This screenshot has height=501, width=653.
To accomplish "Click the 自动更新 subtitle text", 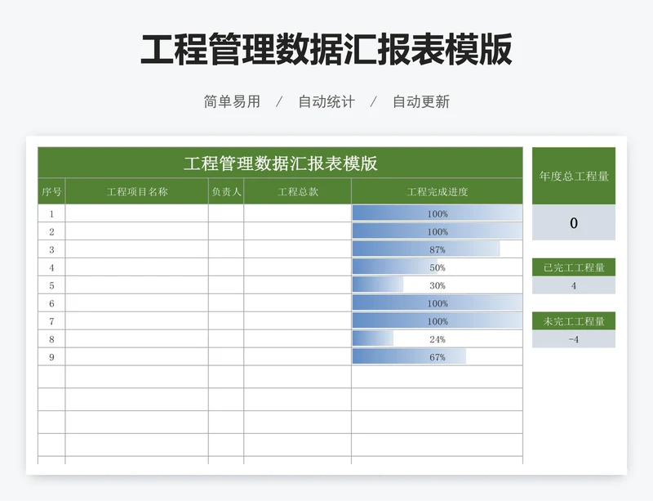I will point(421,101).
